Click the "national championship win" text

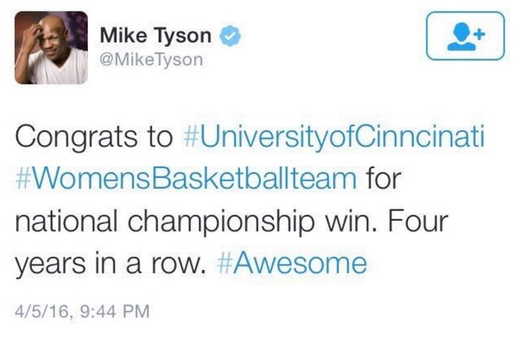(191, 222)
